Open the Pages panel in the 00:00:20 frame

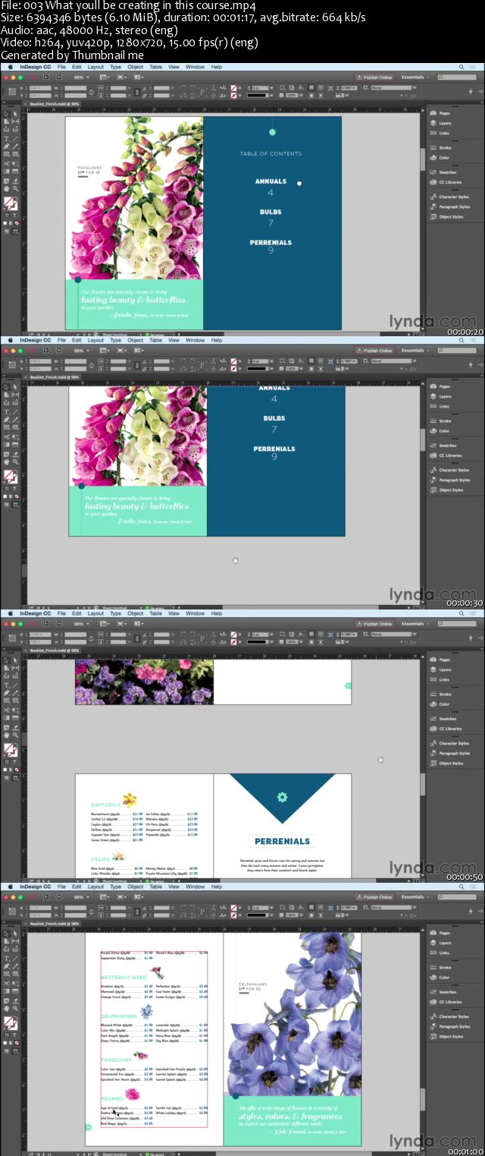tap(443, 113)
